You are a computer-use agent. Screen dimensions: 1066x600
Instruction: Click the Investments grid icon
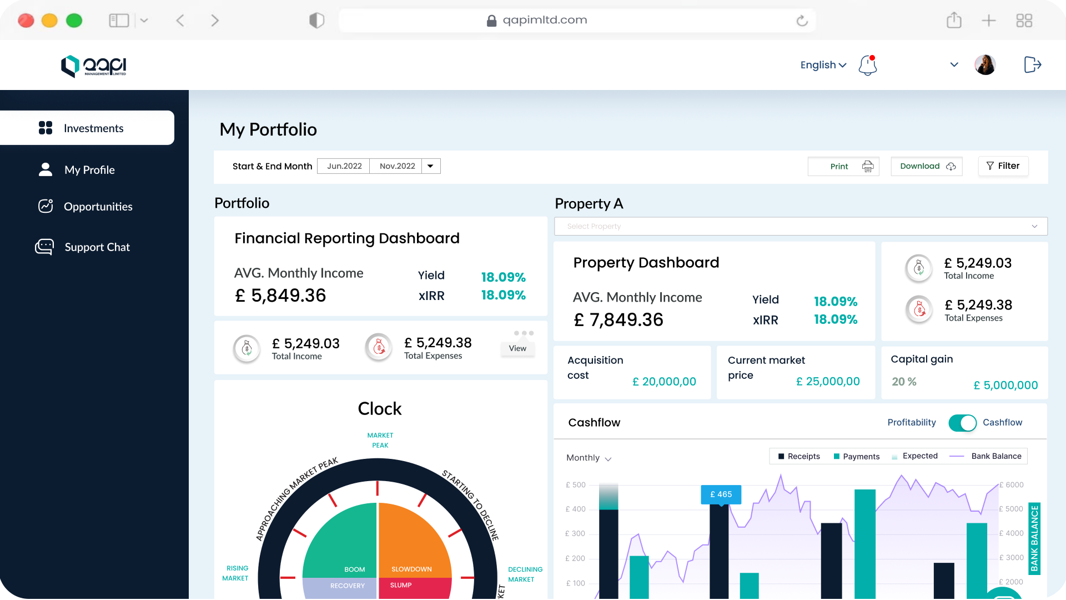[x=46, y=128]
